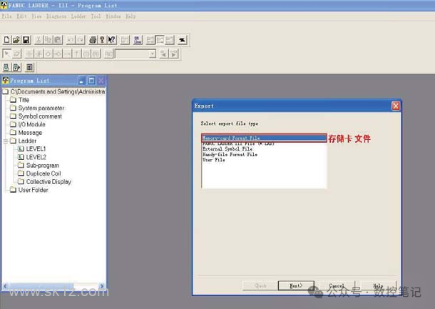435x309 pixels.
Task: Open an existing program file
Action: click(16, 40)
